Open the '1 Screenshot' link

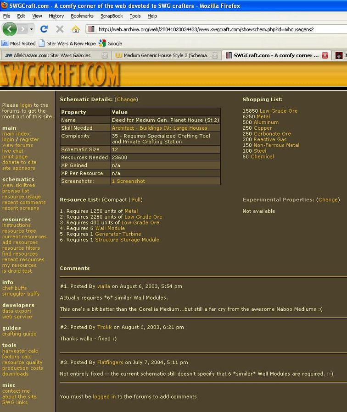click(x=128, y=181)
